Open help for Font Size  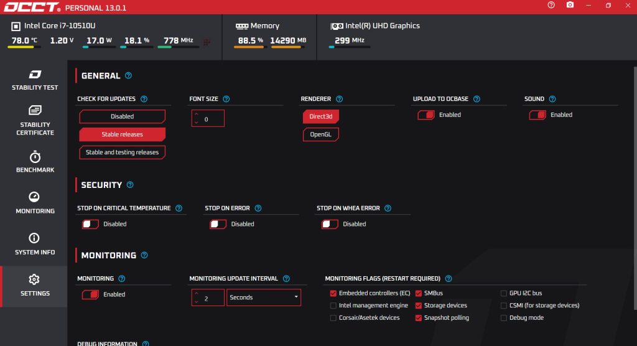pos(226,99)
